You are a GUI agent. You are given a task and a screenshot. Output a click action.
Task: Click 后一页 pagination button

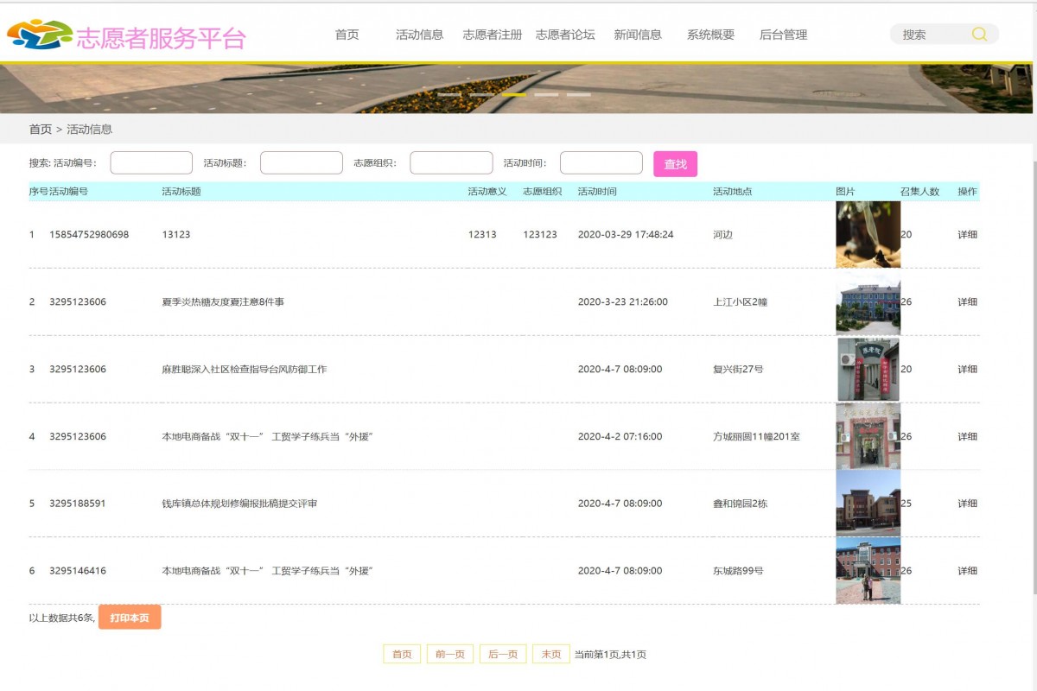[502, 654]
